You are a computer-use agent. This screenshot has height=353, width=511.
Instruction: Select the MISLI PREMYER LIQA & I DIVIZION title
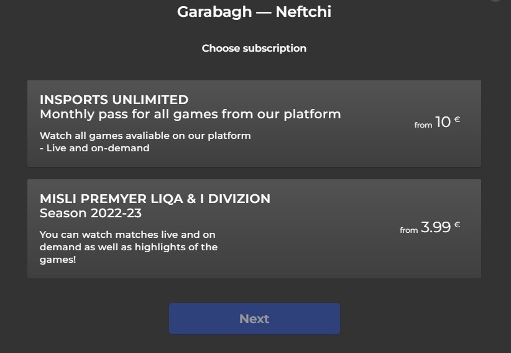155,199
